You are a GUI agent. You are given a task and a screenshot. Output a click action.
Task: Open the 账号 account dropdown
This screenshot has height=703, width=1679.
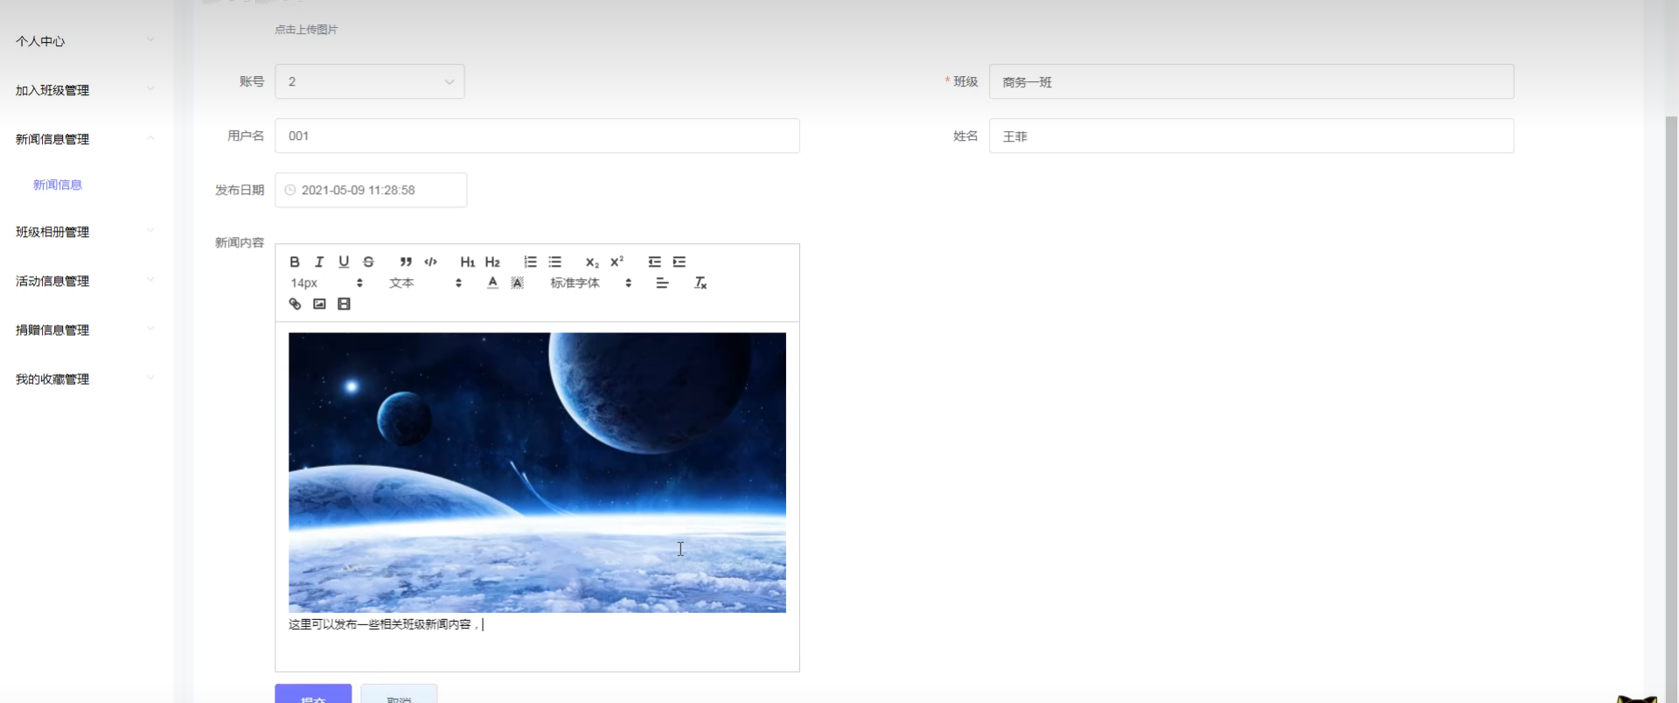369,81
